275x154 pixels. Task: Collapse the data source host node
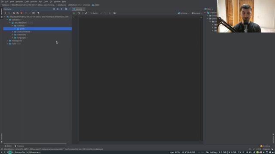coord(5,17)
